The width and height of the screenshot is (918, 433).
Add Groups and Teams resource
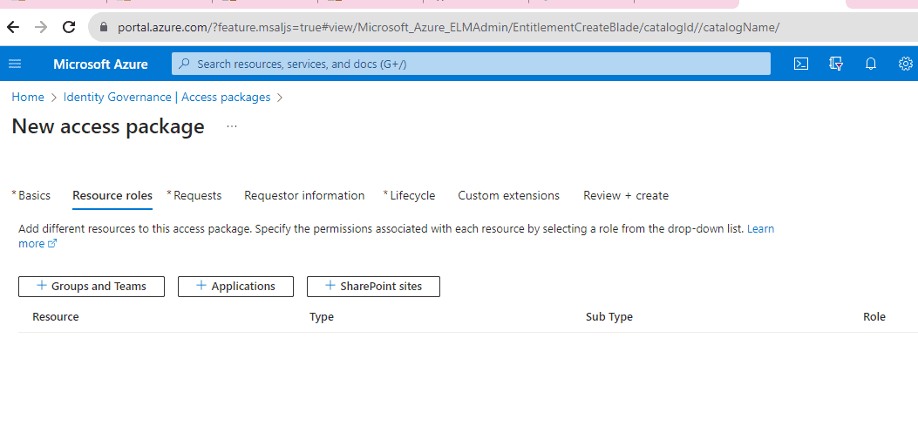(92, 286)
